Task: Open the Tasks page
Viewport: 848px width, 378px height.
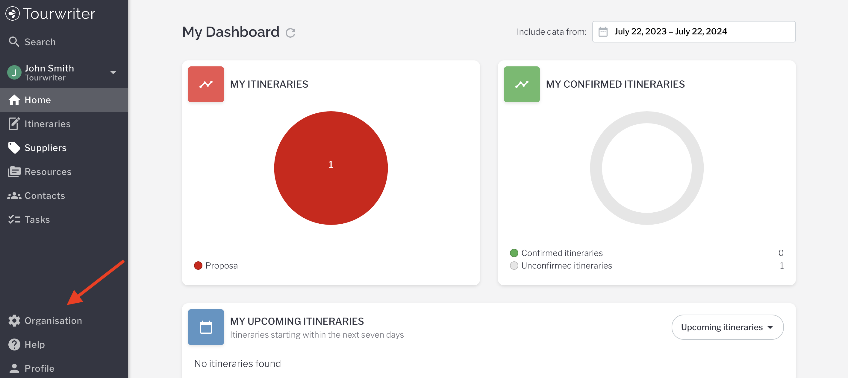Action: pyautogui.click(x=37, y=220)
